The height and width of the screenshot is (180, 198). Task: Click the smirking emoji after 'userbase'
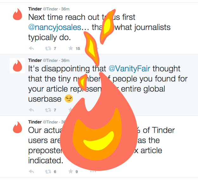click(69, 99)
